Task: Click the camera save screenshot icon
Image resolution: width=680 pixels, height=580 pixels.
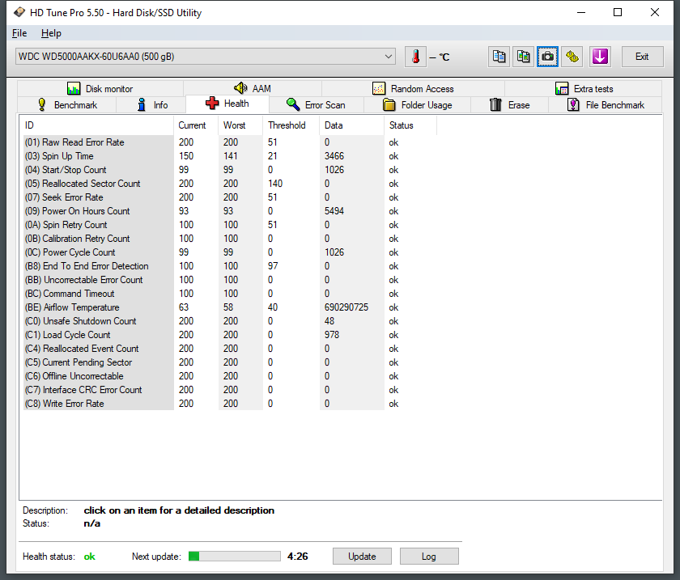Action: (x=548, y=57)
